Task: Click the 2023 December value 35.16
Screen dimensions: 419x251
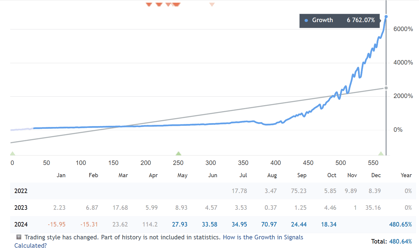Action: click(x=373, y=208)
